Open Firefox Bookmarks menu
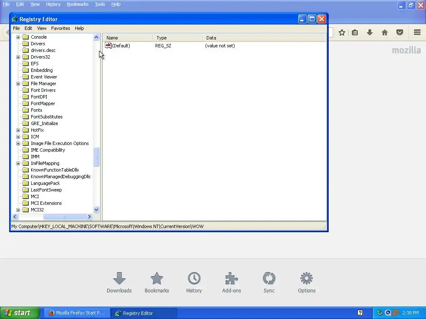426x319 pixels. [x=78, y=4]
